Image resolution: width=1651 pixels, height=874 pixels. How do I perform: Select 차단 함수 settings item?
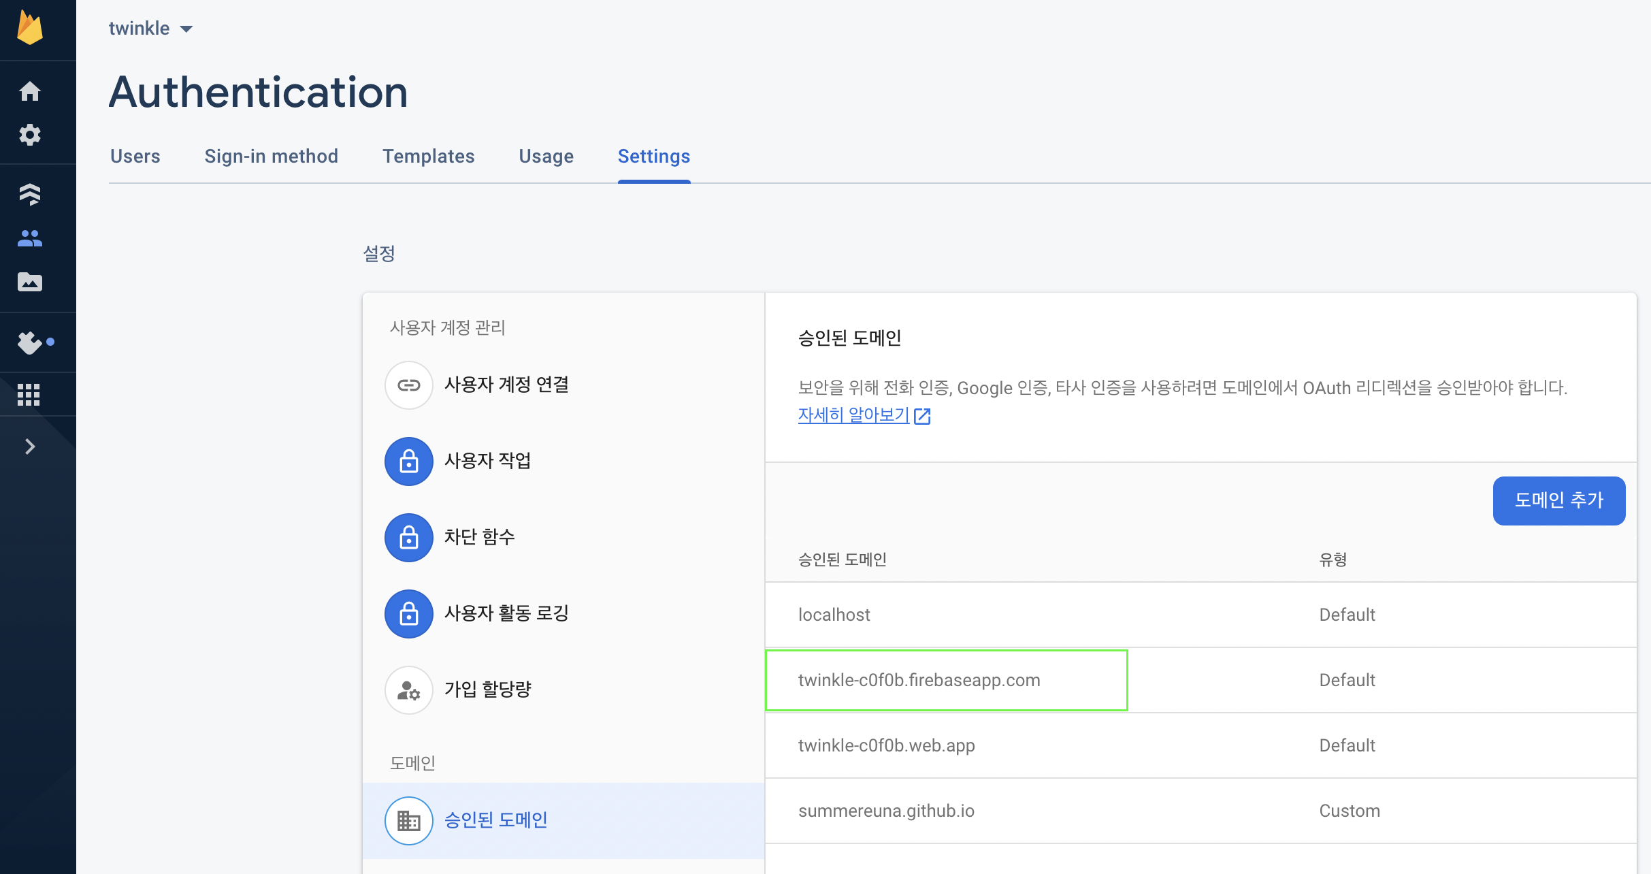pos(479,537)
